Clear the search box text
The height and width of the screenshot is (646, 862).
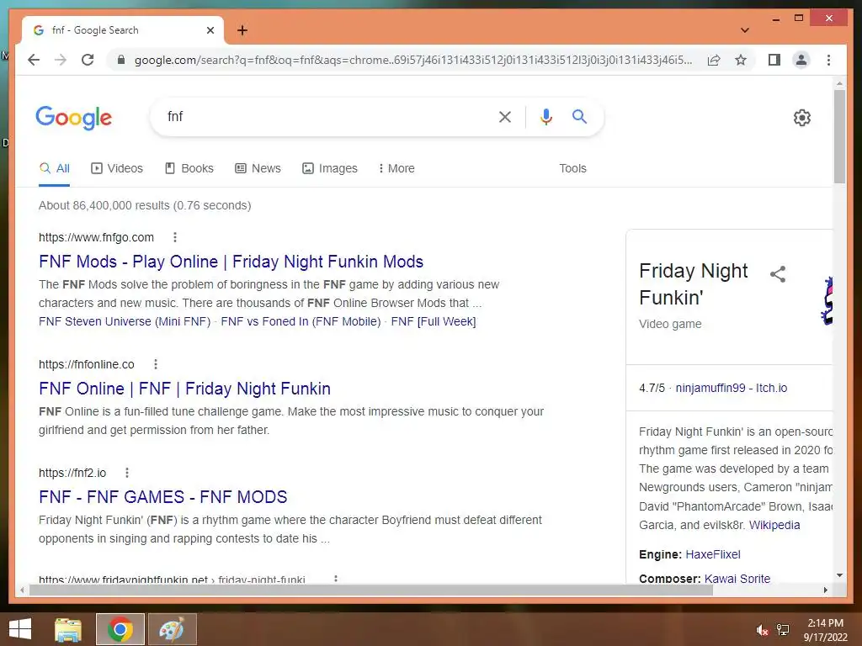pyautogui.click(x=505, y=116)
